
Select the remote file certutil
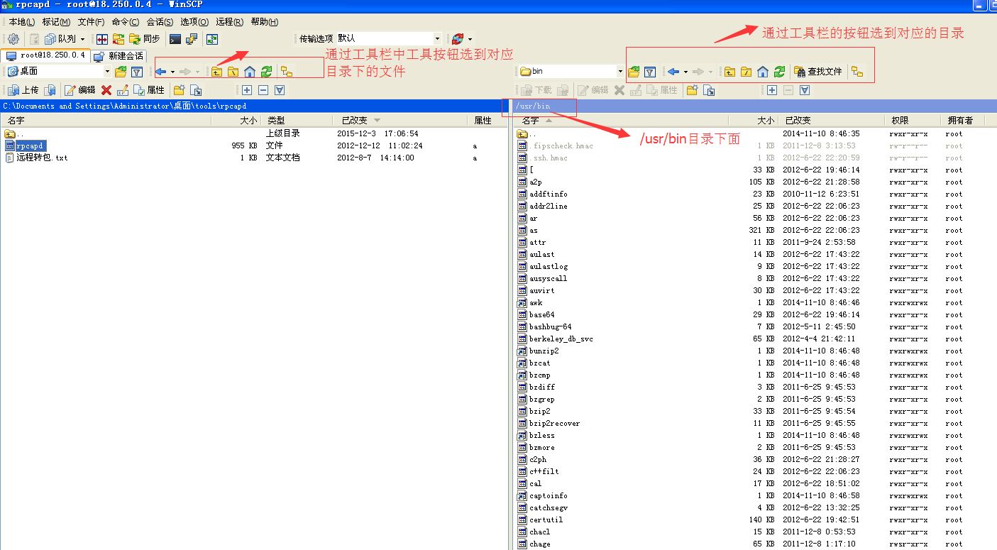click(x=546, y=519)
